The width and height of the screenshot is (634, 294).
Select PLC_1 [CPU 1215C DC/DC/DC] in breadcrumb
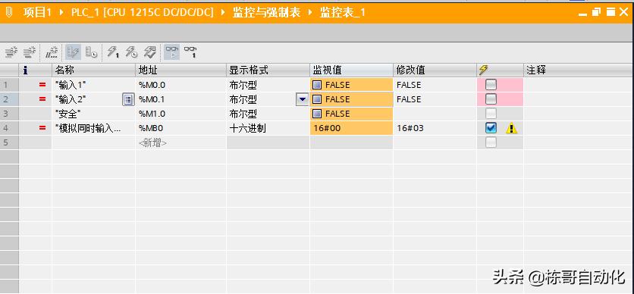pos(142,13)
